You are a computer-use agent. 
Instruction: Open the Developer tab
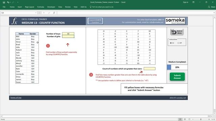point(51,7)
